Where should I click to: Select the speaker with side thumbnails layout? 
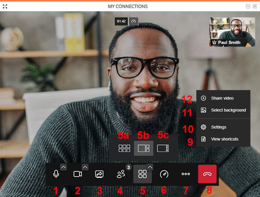click(x=143, y=148)
